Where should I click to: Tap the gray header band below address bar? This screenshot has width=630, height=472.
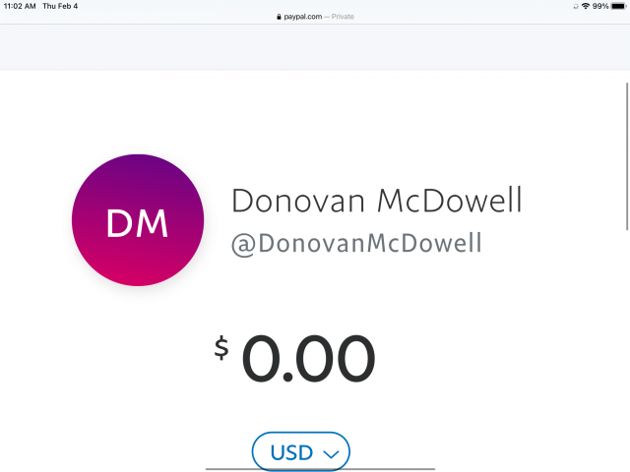point(315,47)
